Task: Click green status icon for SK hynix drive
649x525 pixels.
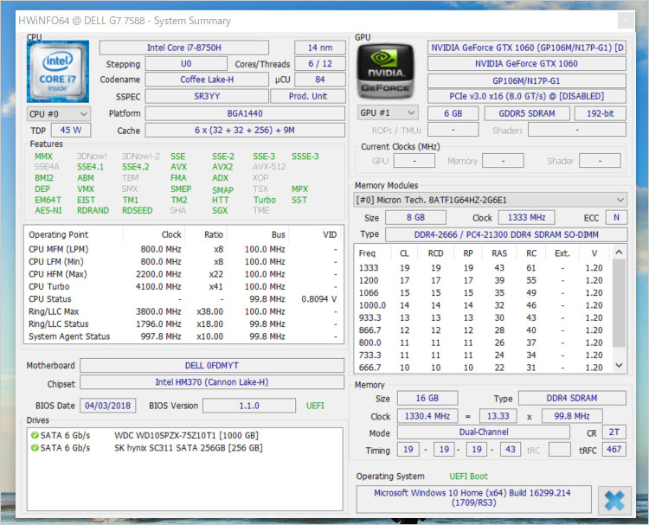Action: pos(35,448)
